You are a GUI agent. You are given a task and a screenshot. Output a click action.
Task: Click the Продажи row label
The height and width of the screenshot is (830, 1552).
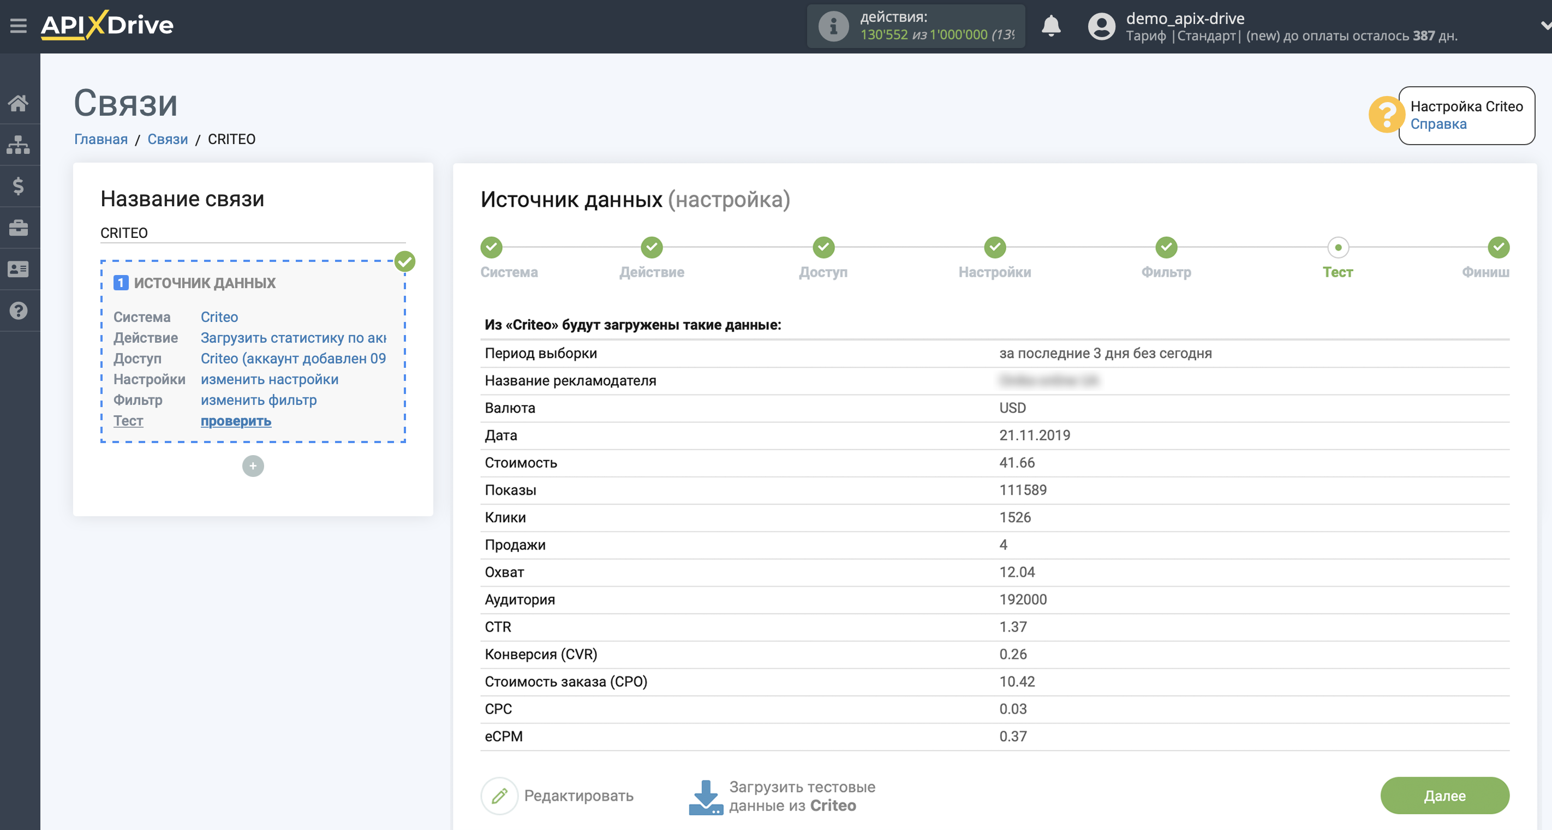pos(515,545)
